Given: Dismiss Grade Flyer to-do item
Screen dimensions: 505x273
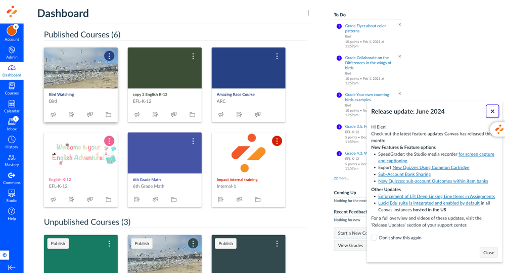Looking at the screenshot, I should (x=400, y=24).
